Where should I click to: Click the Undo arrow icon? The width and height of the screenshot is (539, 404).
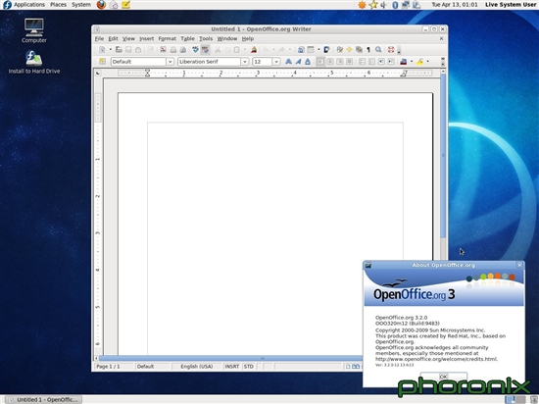(x=266, y=50)
